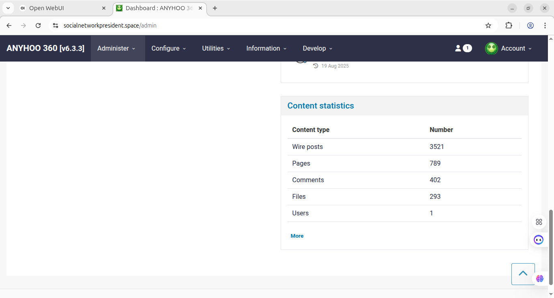The width and height of the screenshot is (554, 298).
Task: Click the page vertical scrollbar thumb
Action: coord(550,247)
